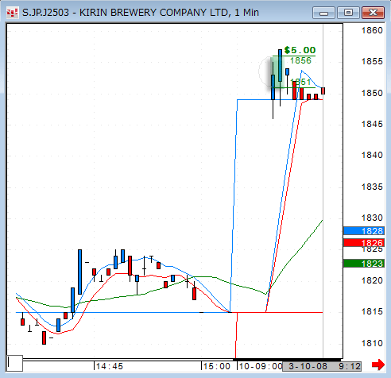The image size is (391, 378).
Task: Click the small box at bottom-left corner
Action: click(x=15, y=363)
